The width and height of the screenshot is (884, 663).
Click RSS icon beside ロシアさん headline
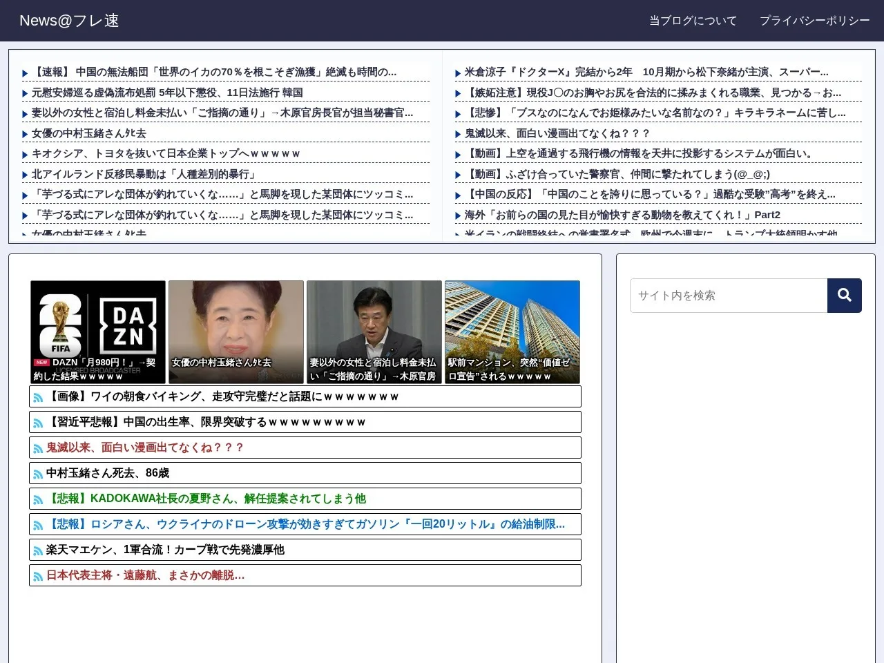39,526
